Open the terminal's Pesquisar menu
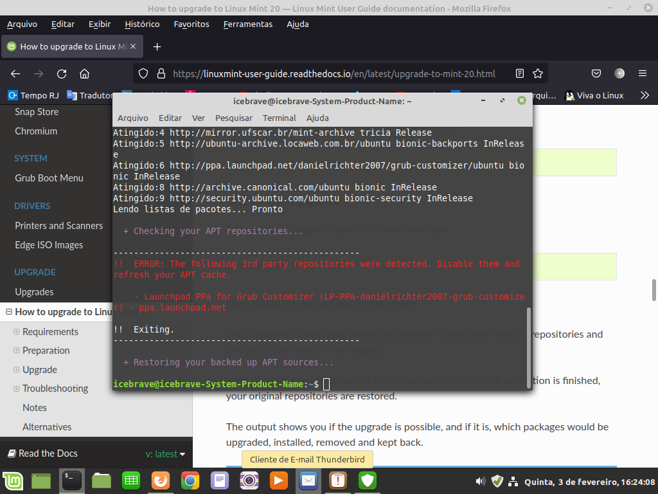 click(x=234, y=118)
